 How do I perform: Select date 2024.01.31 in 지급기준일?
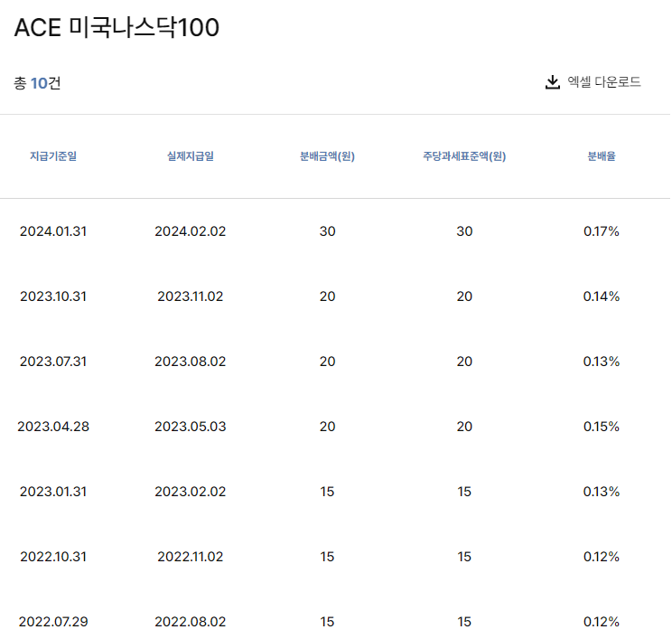coord(53,231)
